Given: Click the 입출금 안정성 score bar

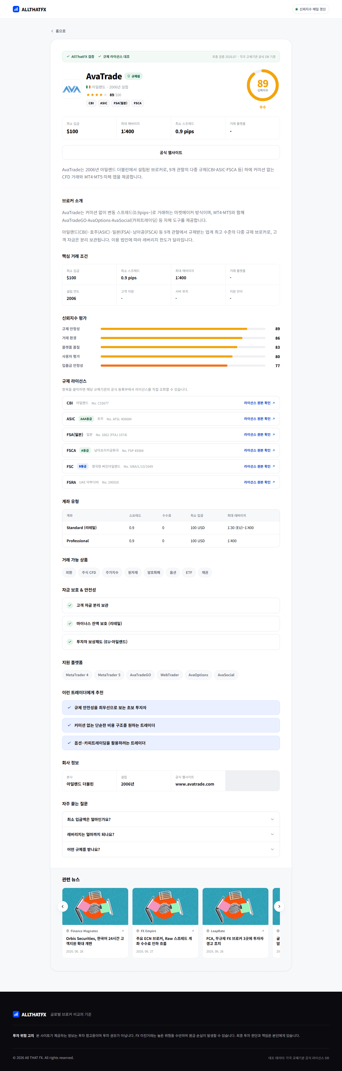Looking at the screenshot, I should click(183, 366).
